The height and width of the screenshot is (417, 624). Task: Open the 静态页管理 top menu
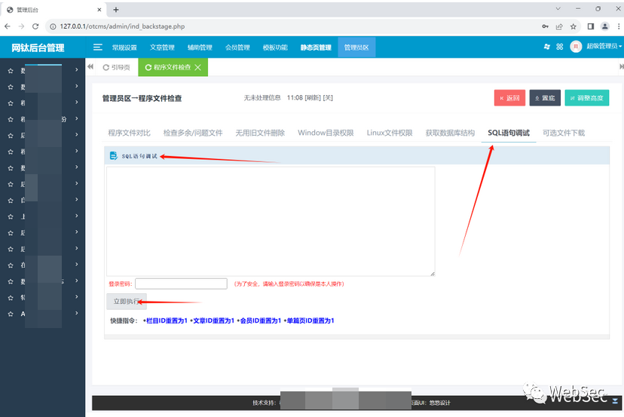pos(316,48)
